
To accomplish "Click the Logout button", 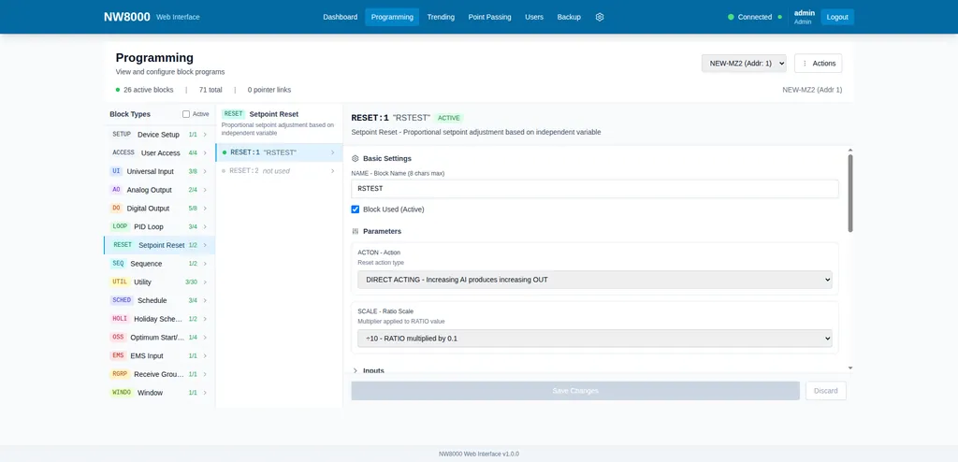I will pos(837,17).
